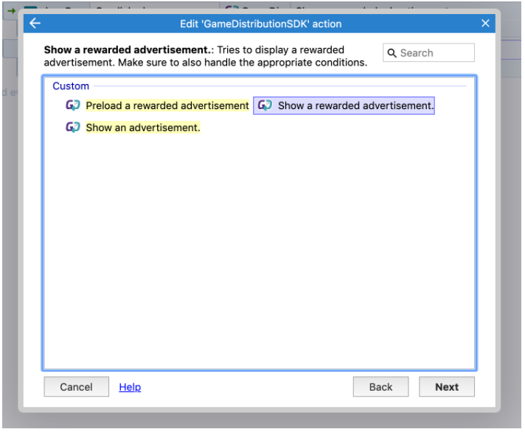Select the 'Show a rewarded advertisement.' action
Screen dimensions: 525x432
tap(344, 105)
